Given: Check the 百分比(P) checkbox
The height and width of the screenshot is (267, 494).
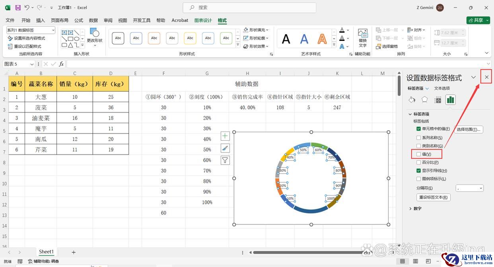Looking at the screenshot, I should pos(418,162).
